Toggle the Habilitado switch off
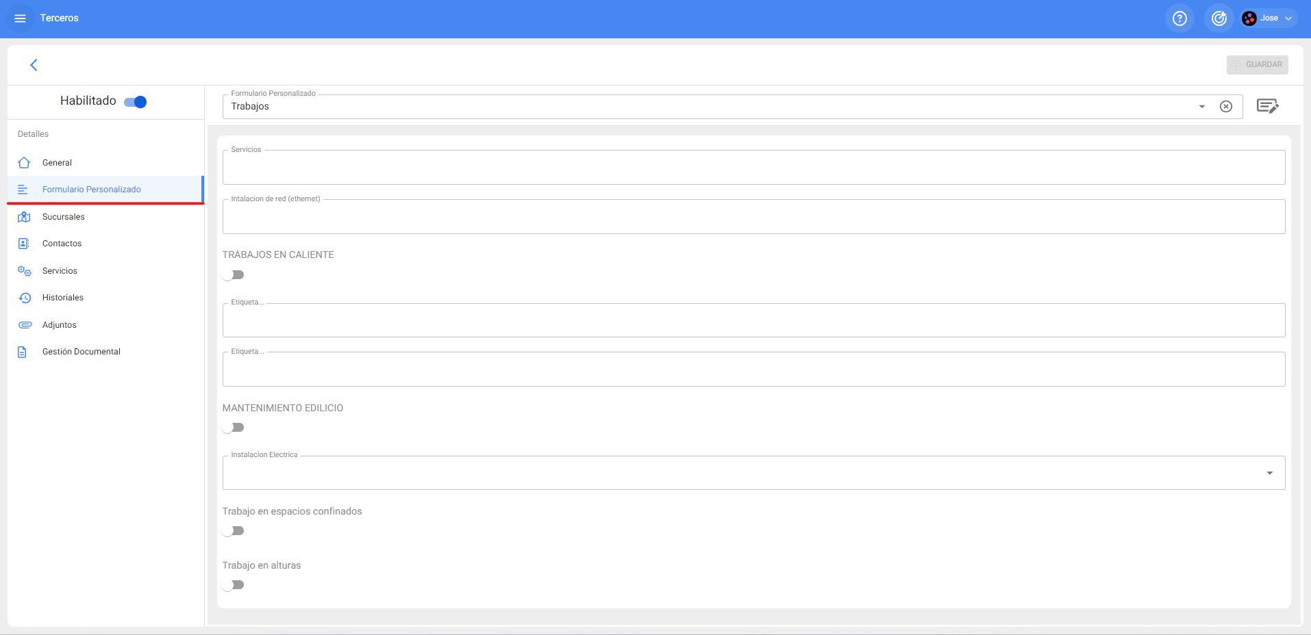The height and width of the screenshot is (635, 1311). (136, 102)
